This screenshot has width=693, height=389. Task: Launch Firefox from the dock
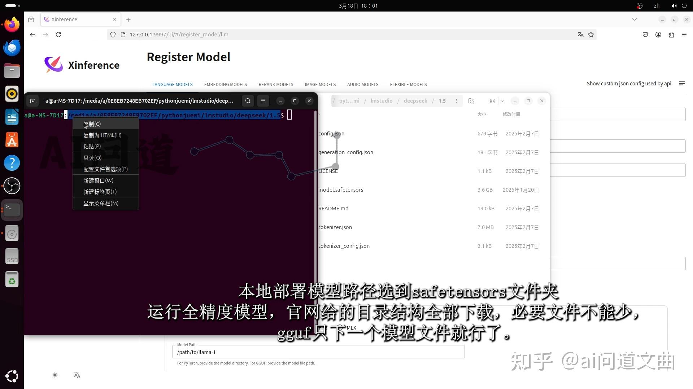[x=12, y=24]
